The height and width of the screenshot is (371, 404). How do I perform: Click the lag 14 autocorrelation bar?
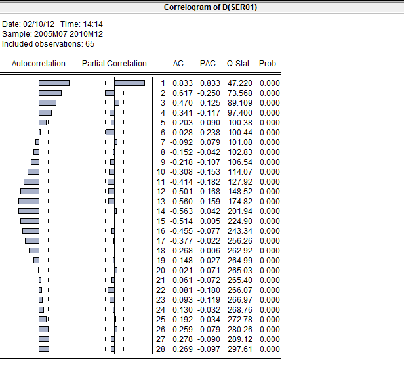[x=29, y=211]
